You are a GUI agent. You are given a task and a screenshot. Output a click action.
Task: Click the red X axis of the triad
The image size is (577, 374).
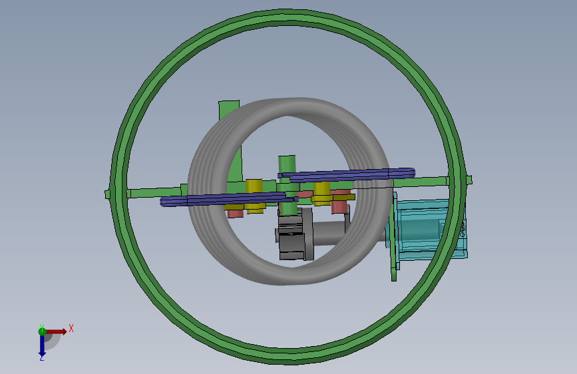56,331
